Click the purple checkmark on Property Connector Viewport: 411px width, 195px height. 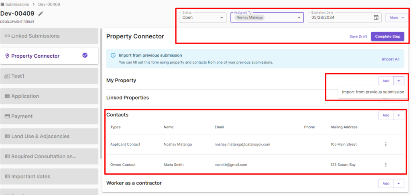click(x=85, y=56)
